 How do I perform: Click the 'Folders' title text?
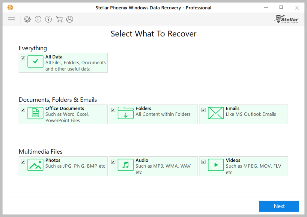[143, 108]
